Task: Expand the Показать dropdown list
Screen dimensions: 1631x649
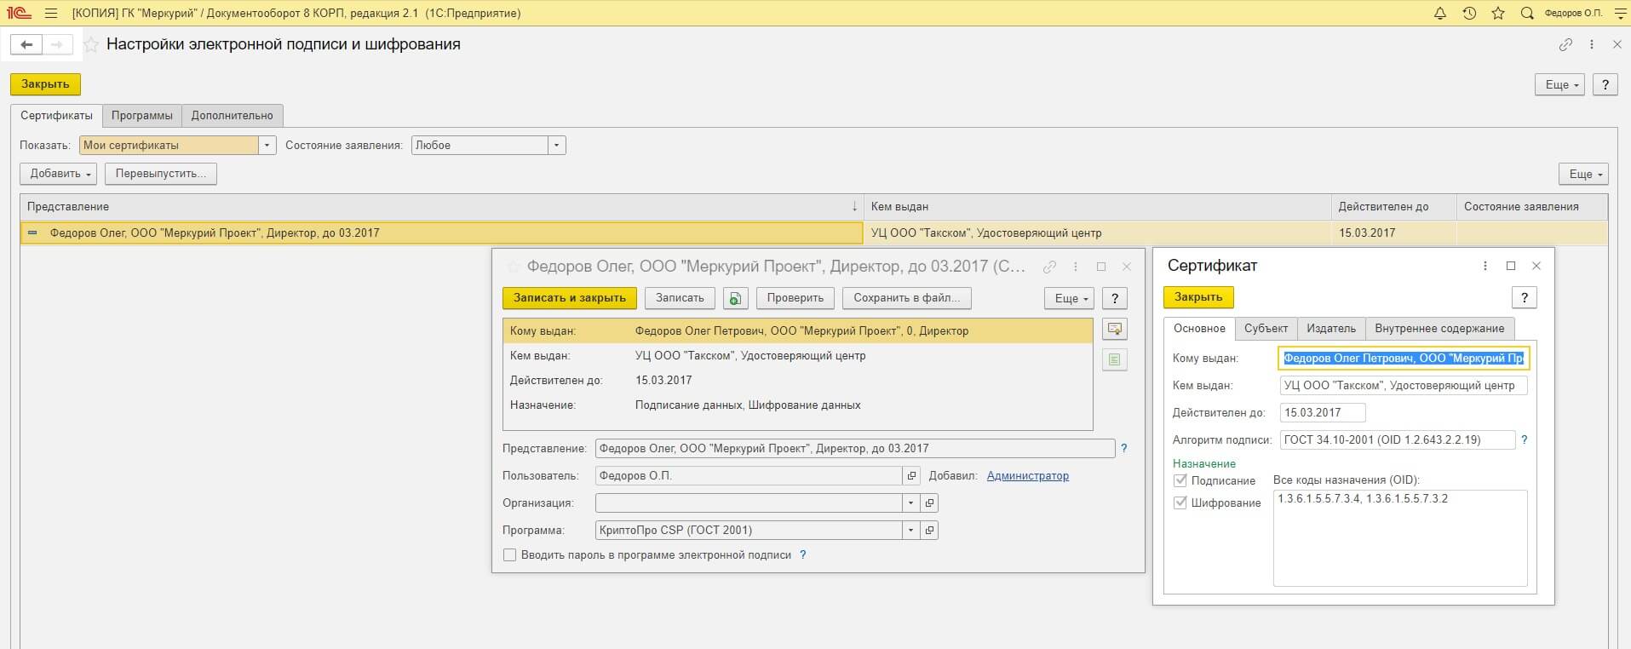Action: (x=267, y=146)
